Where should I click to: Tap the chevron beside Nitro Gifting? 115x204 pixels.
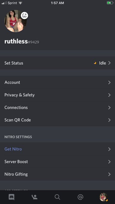(x=109, y=174)
